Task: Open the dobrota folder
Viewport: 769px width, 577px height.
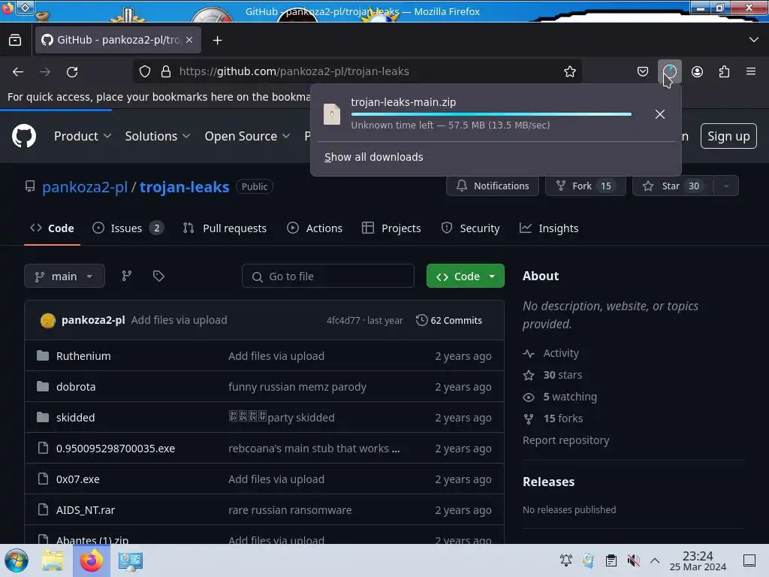Action: (76, 387)
